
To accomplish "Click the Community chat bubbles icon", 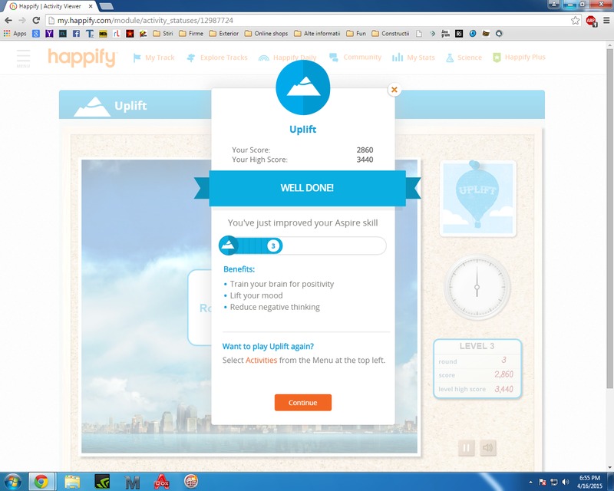I will point(334,58).
